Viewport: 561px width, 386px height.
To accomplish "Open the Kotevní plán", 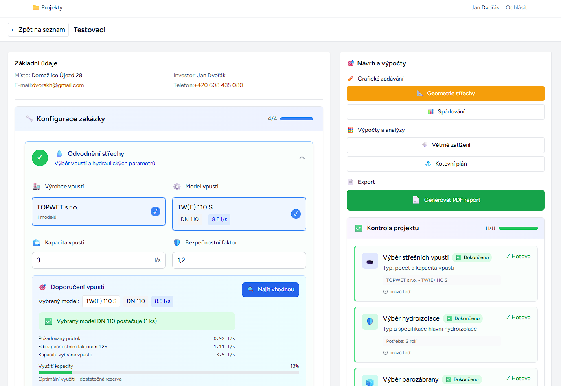I will [x=446, y=164].
